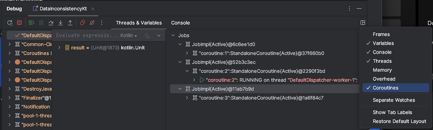
Task: Expand the result variable node
Action: click(59, 48)
